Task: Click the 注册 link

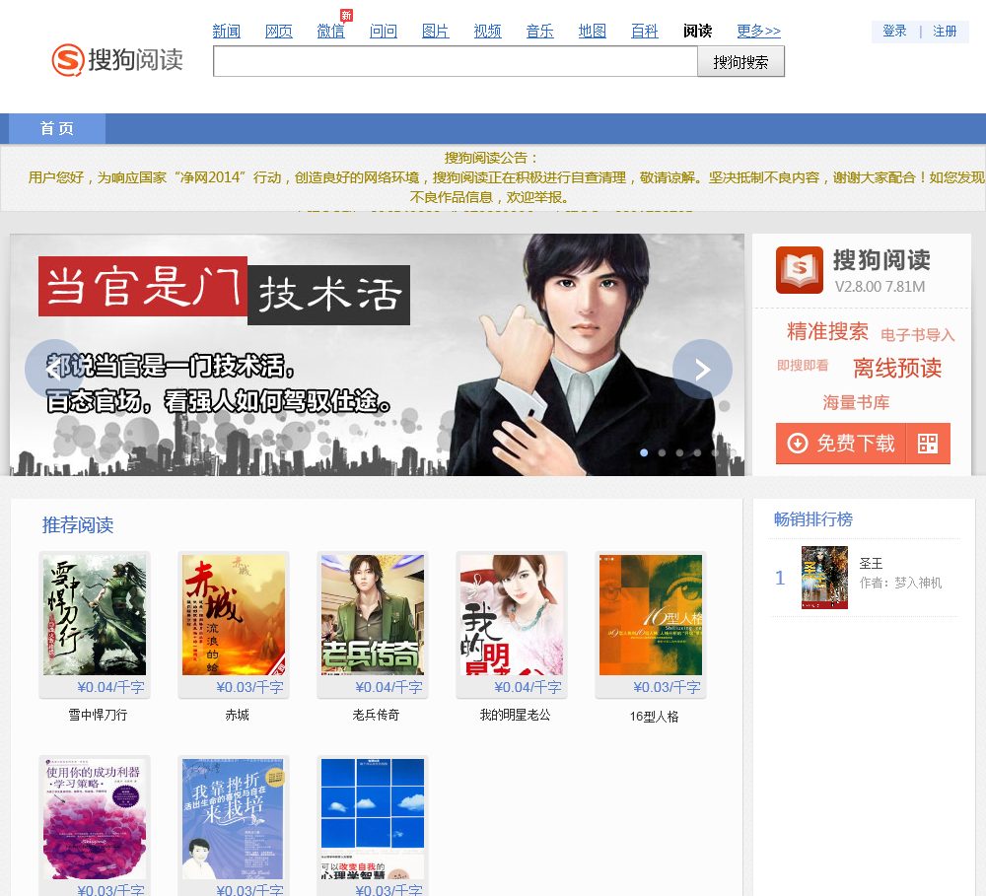Action: click(945, 32)
